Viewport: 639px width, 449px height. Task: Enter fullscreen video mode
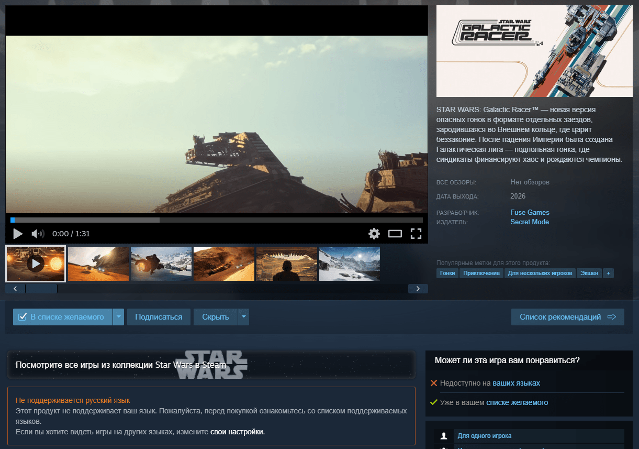pyautogui.click(x=416, y=234)
